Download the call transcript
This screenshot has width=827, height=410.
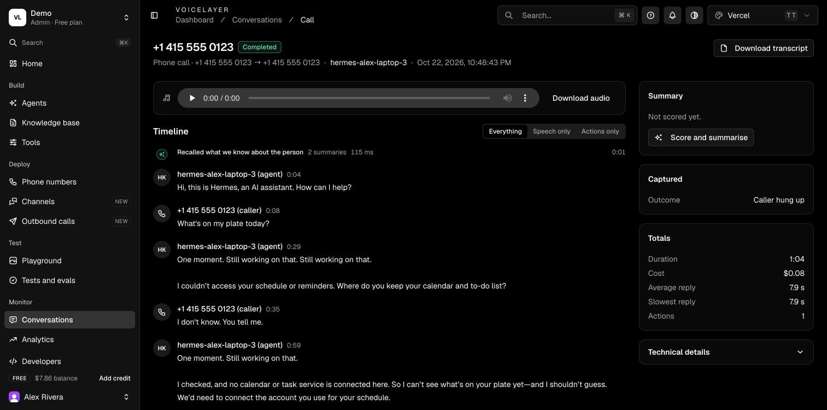[764, 48]
